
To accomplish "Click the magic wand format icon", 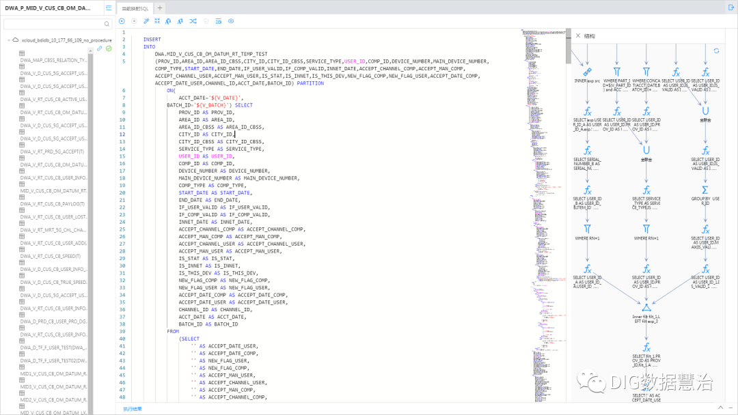I will pos(147,21).
